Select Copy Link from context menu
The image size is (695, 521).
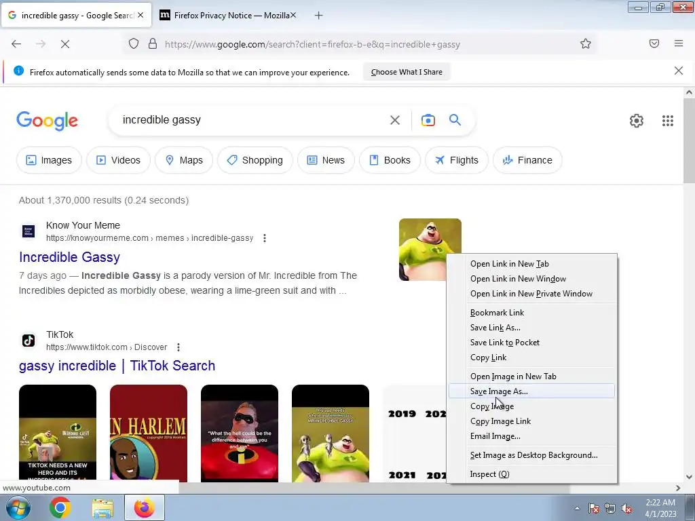[531, 358]
